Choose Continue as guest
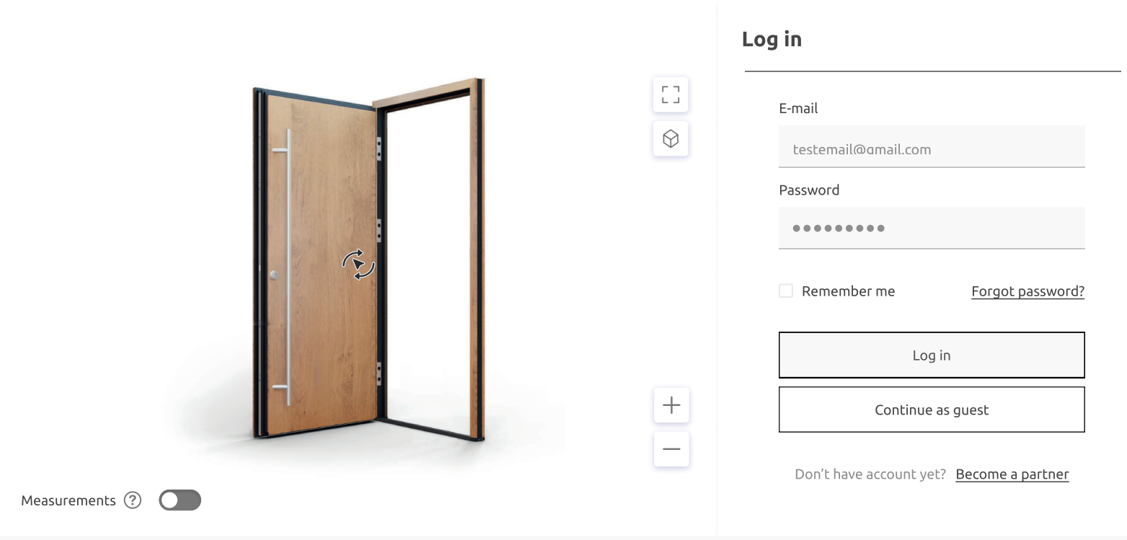The image size is (1127, 540). 932,410
